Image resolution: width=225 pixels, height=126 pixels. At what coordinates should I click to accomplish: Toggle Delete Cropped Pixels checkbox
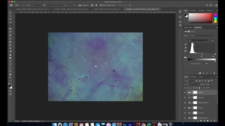pyautogui.click(x=101, y=5)
